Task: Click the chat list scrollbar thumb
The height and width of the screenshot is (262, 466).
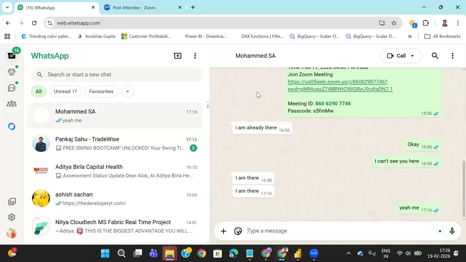Action: click(x=208, y=106)
